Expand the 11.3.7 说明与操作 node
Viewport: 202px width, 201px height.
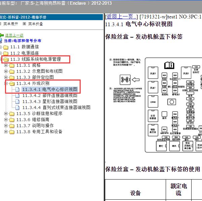point(6,125)
